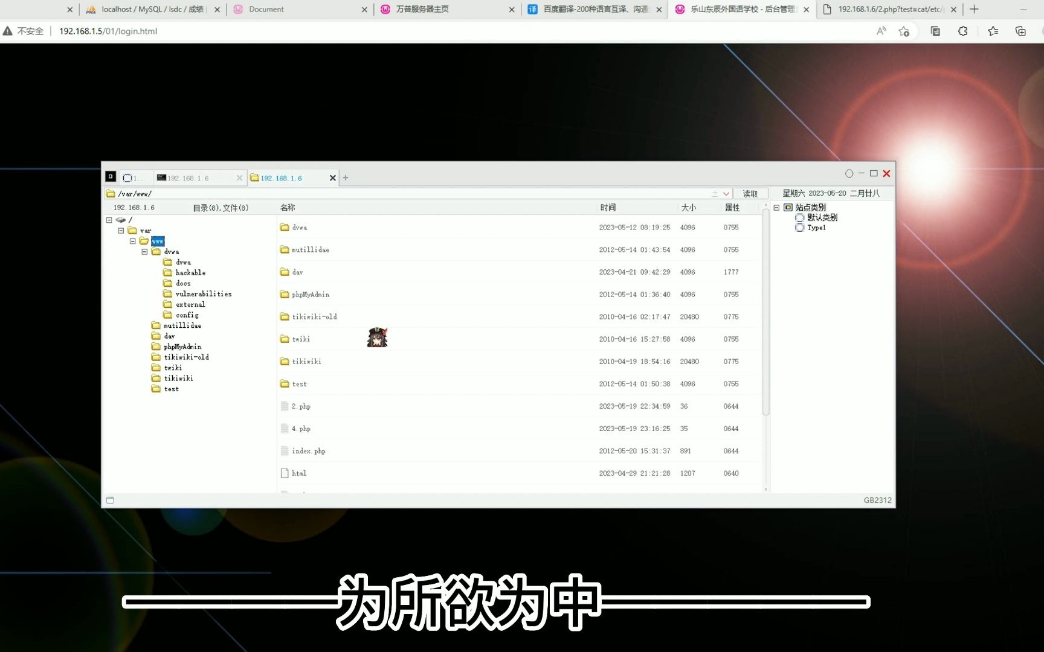
Task: Open the browser collections icon
Action: [x=1020, y=31]
